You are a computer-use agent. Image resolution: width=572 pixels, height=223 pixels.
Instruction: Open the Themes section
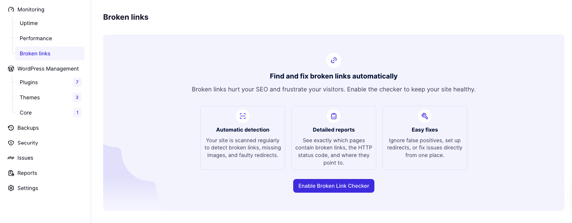point(30,97)
